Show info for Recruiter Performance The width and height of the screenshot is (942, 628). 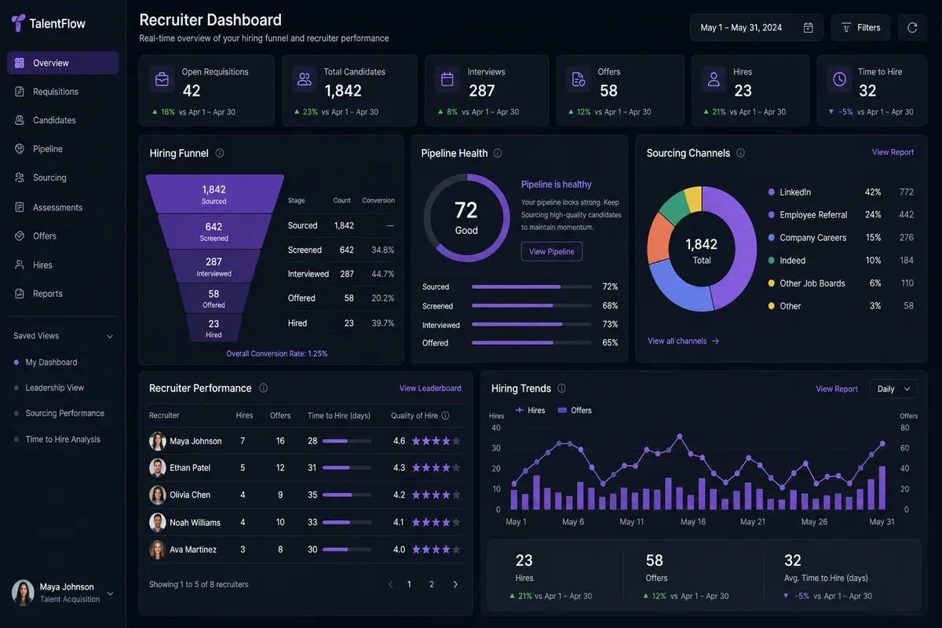coord(263,389)
